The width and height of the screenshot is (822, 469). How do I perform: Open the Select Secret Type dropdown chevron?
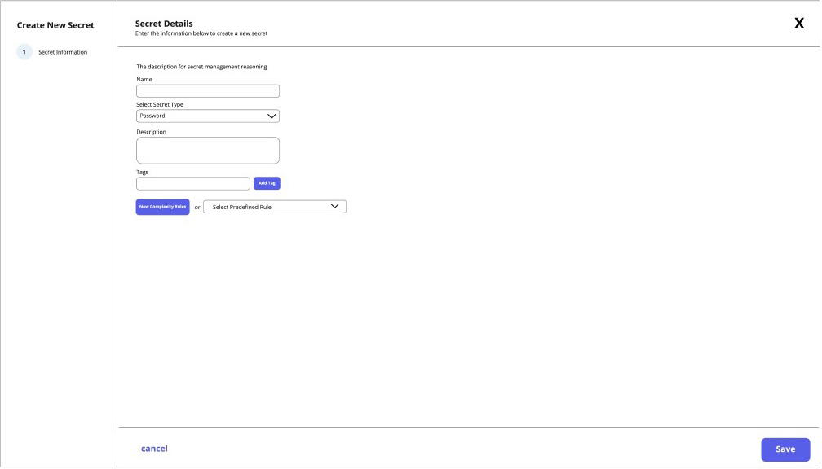coord(272,115)
